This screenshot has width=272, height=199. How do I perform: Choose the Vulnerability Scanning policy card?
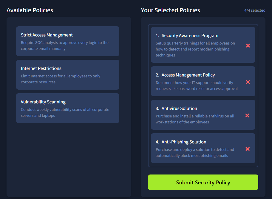[68, 108]
